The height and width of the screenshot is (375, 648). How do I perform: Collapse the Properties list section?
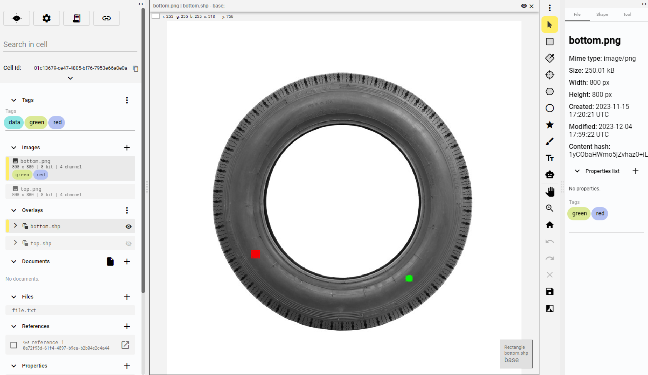[x=577, y=171]
